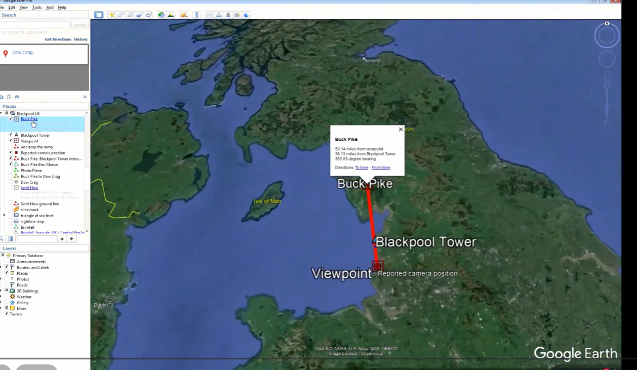Uncheck the Viewpoint checkbox in Places
This screenshot has width=637, height=370.
point(11,141)
